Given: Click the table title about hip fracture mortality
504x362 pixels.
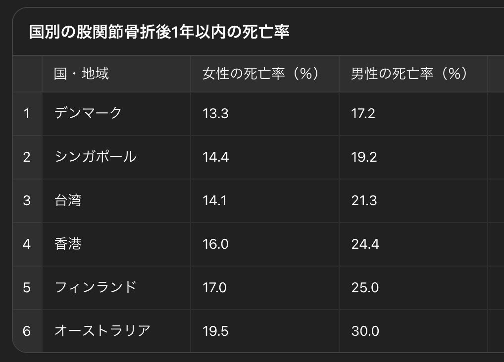Looking at the screenshot, I should click(159, 33).
